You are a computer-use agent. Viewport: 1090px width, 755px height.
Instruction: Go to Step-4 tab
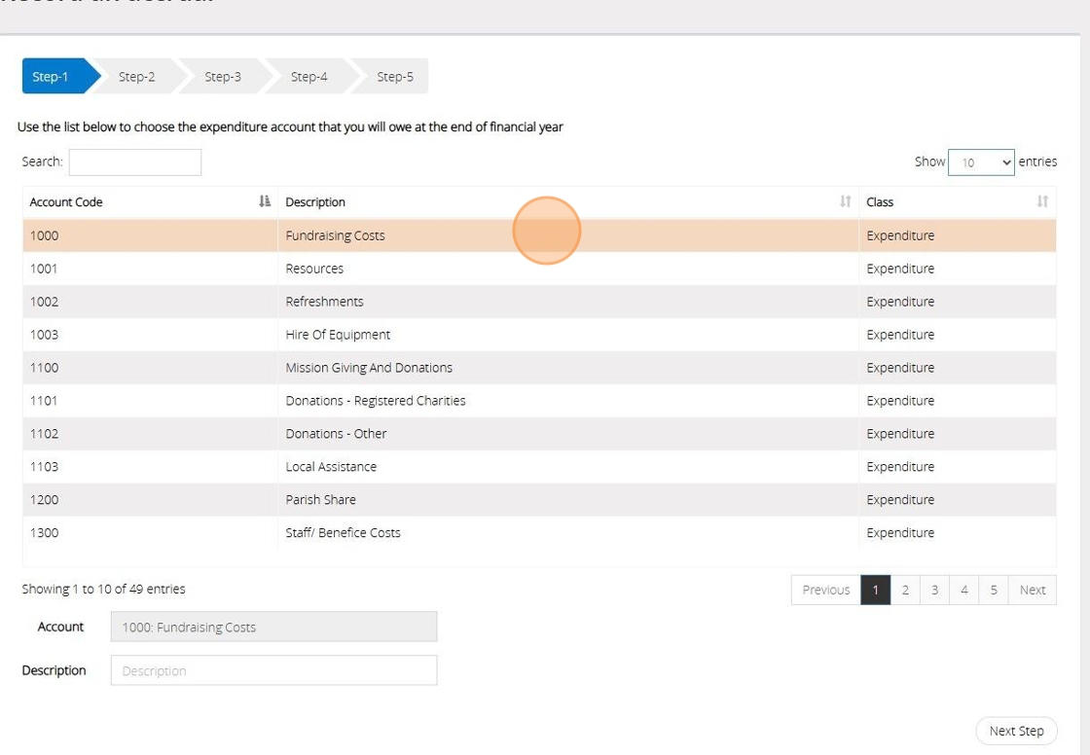(309, 77)
